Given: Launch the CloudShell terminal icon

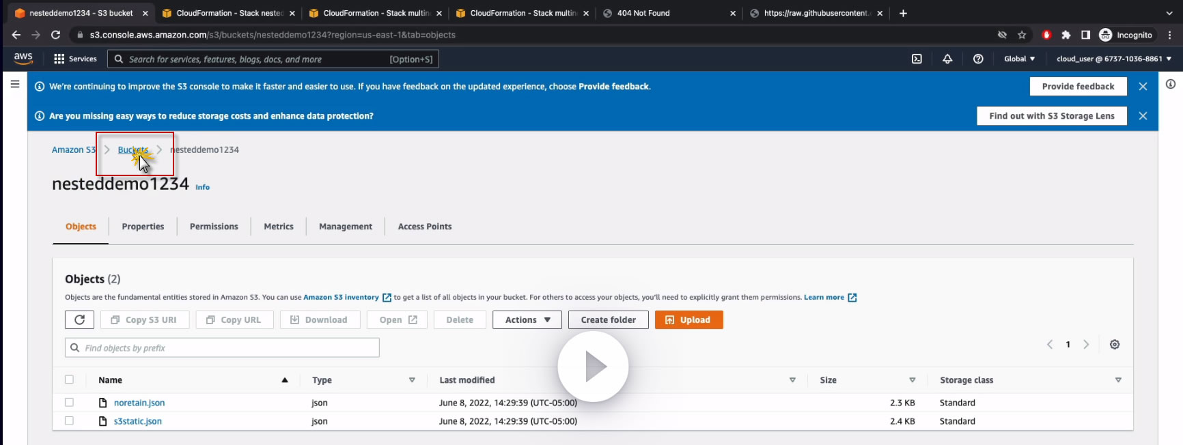Looking at the screenshot, I should coord(917,59).
